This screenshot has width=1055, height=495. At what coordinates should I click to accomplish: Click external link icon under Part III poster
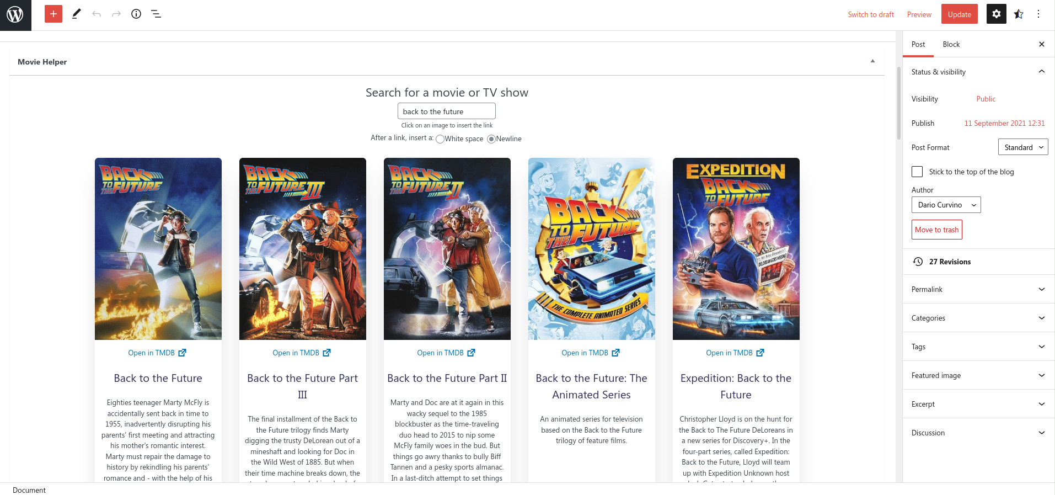tap(326, 353)
